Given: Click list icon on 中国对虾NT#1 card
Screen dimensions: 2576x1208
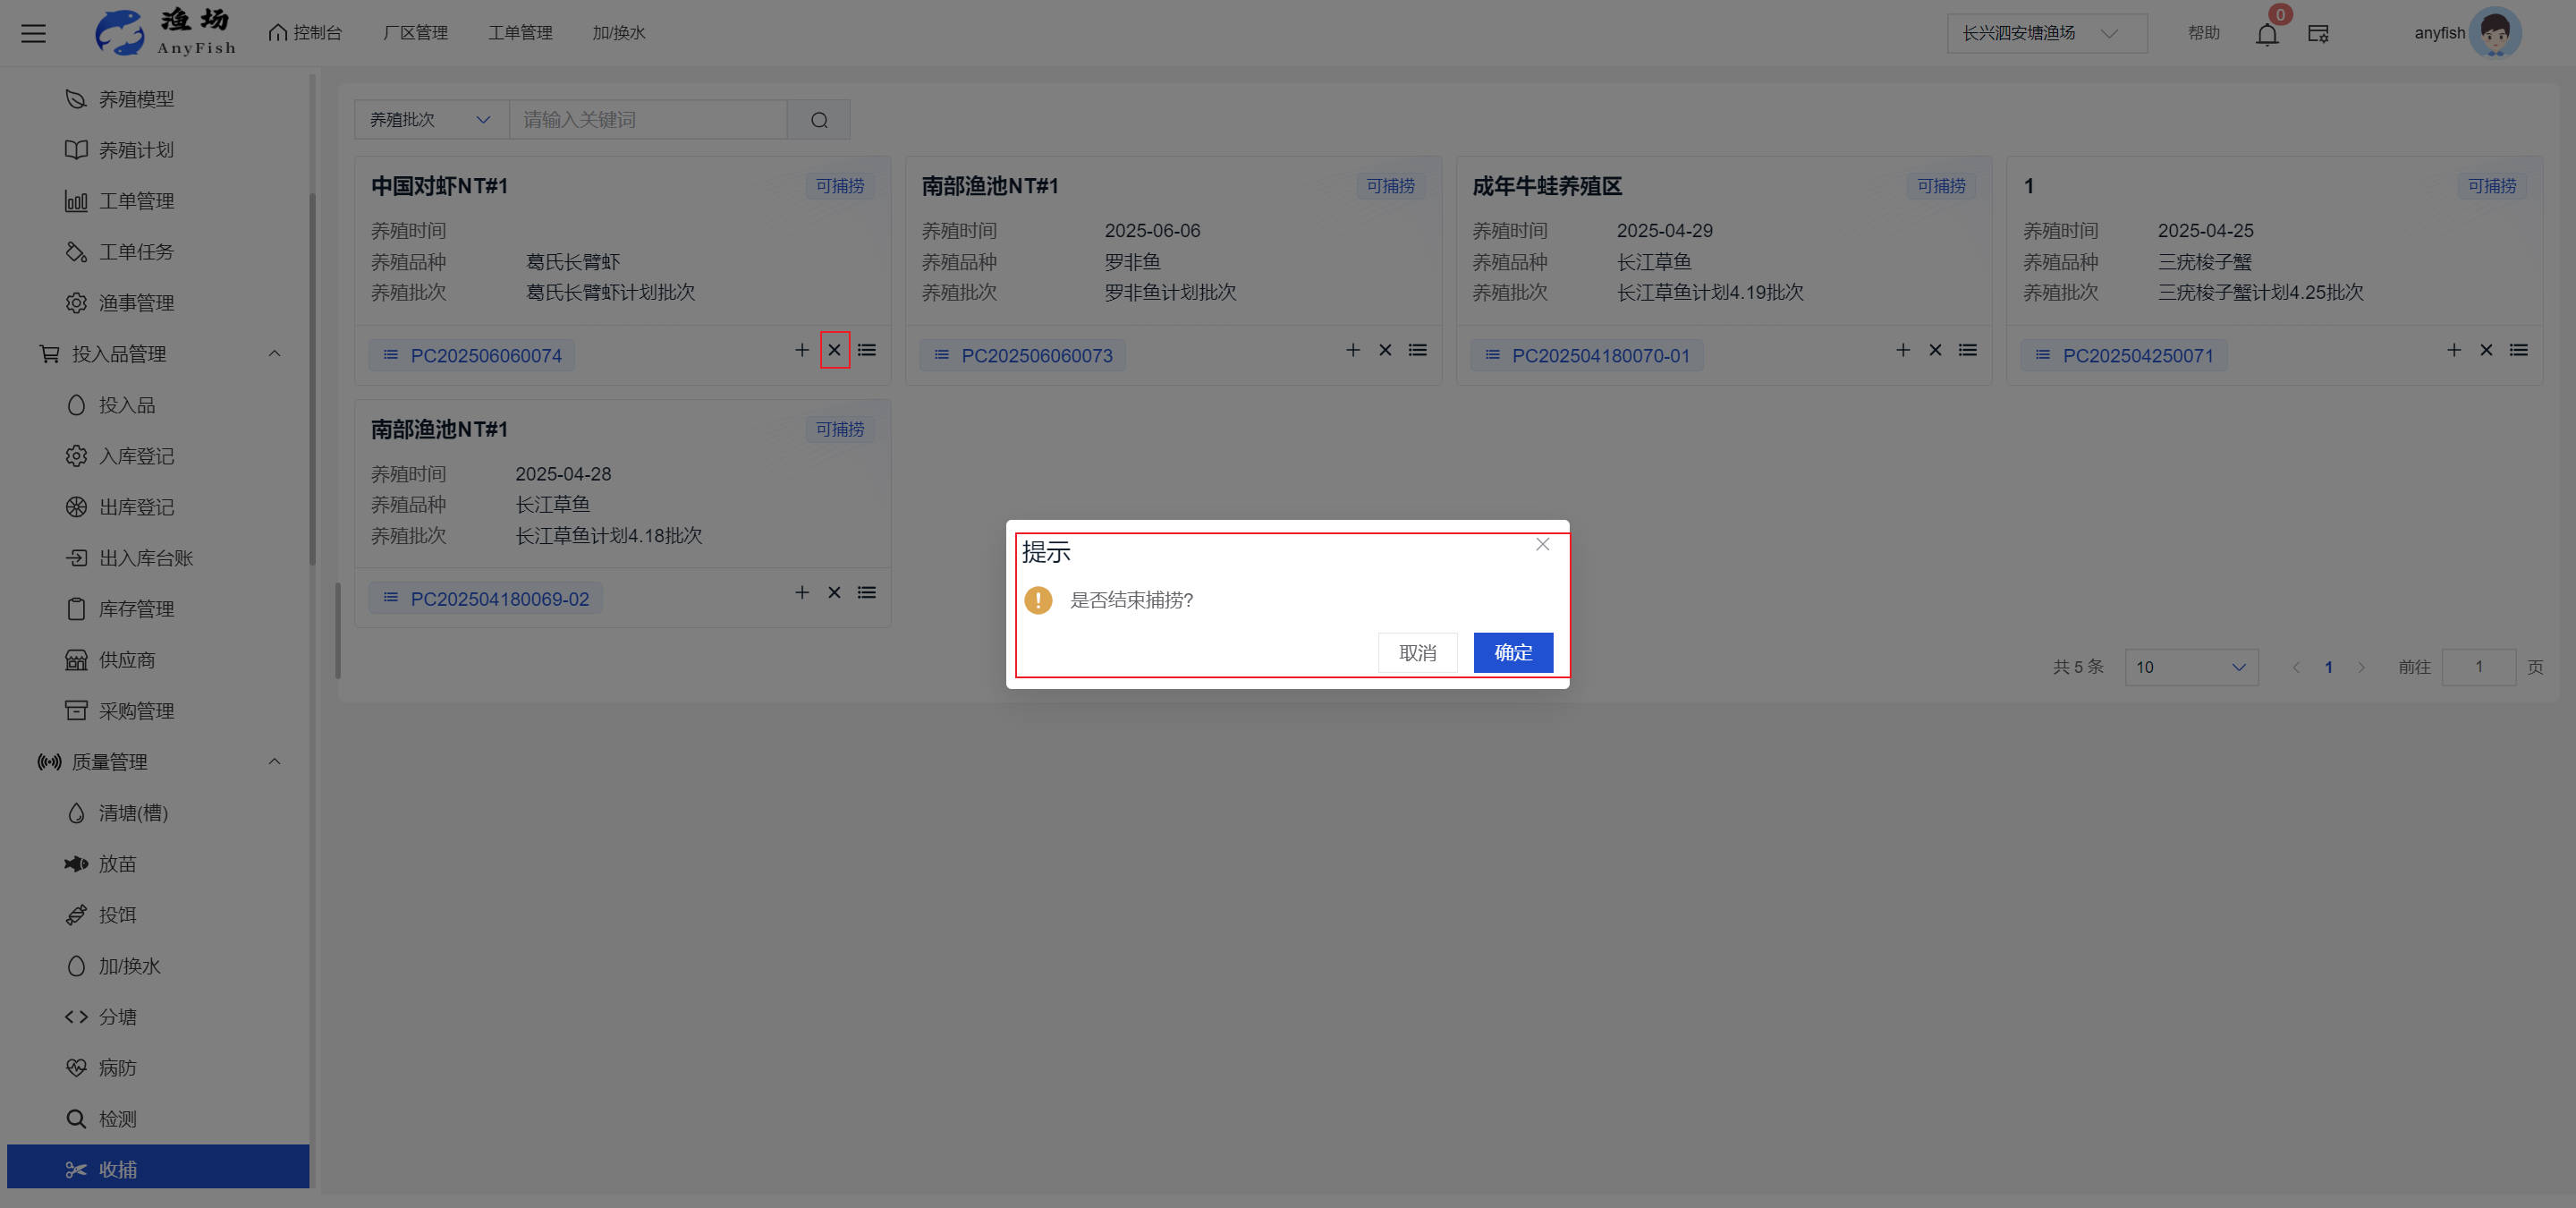Looking at the screenshot, I should point(866,350).
